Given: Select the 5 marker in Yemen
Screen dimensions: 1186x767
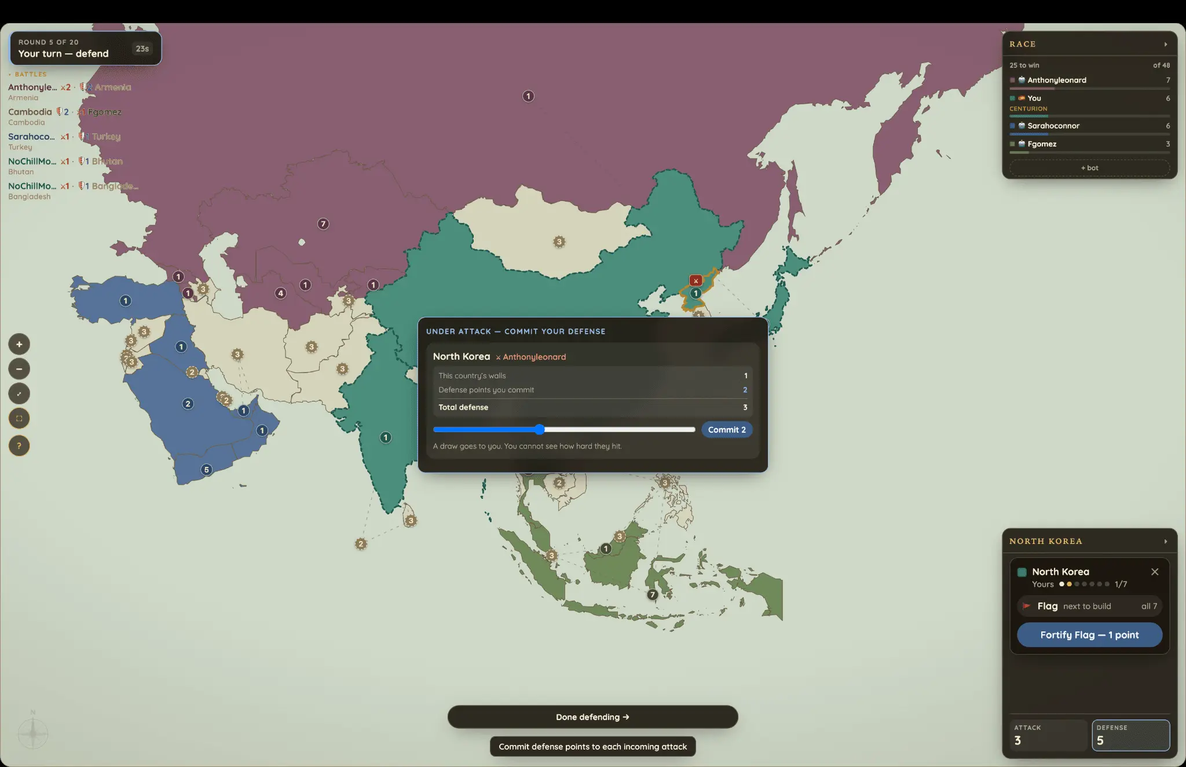Looking at the screenshot, I should coord(206,469).
